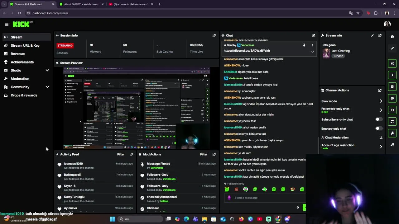Click hellina in banned by entry
The height and width of the screenshot is (224, 399).
coord(164,201)
